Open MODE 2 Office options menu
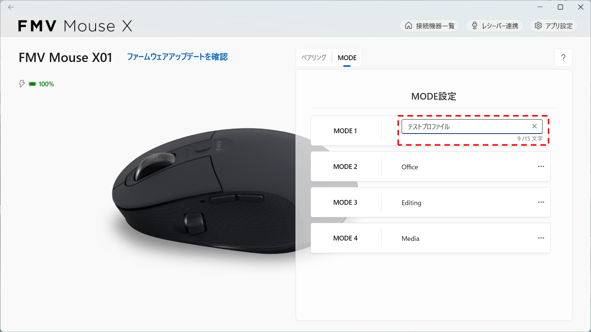The width and height of the screenshot is (591, 332). 541,166
